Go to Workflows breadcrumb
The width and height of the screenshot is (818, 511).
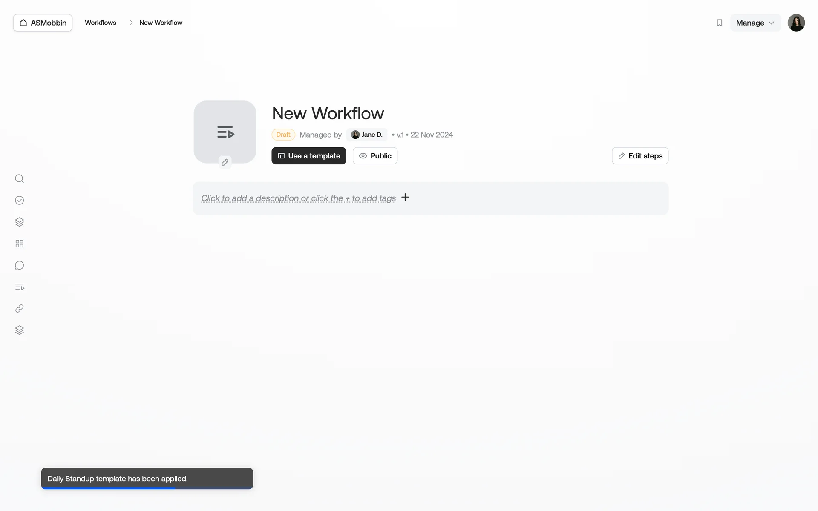pyautogui.click(x=101, y=23)
